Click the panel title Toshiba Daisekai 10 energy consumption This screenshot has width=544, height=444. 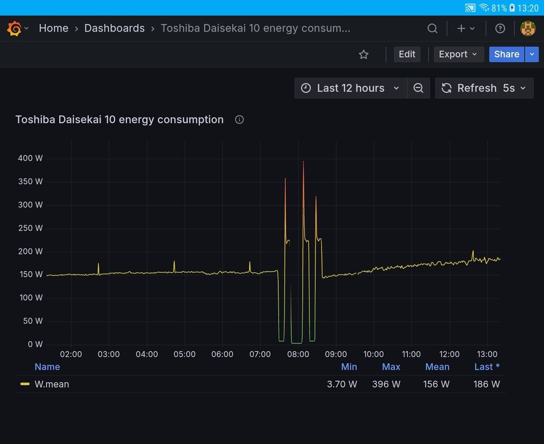(120, 120)
